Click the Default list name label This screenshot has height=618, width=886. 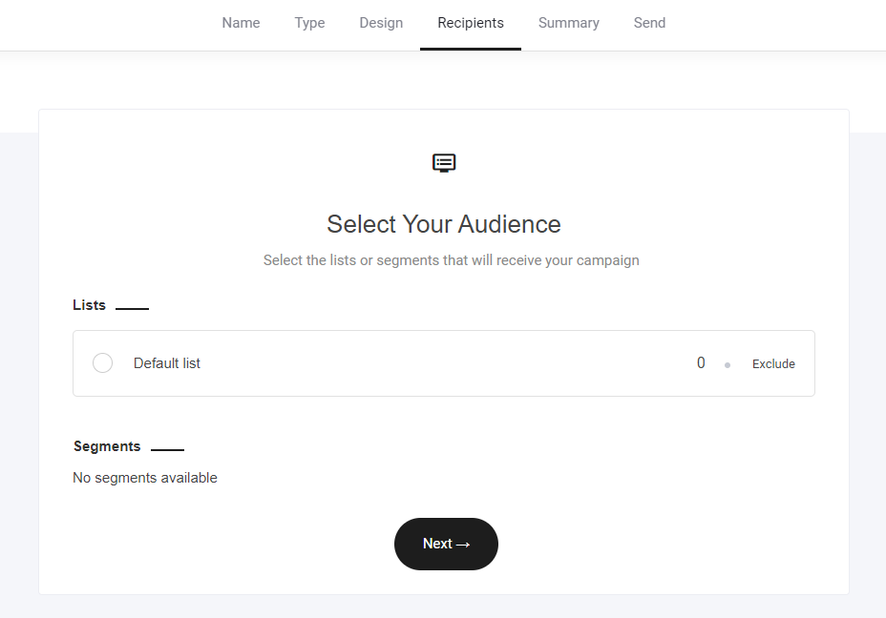click(167, 363)
